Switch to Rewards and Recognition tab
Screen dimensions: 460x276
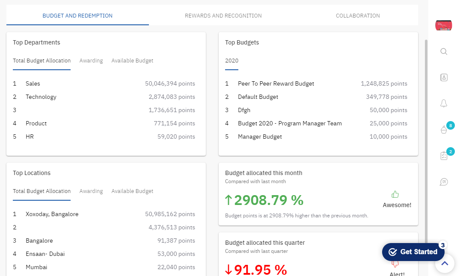tap(223, 15)
